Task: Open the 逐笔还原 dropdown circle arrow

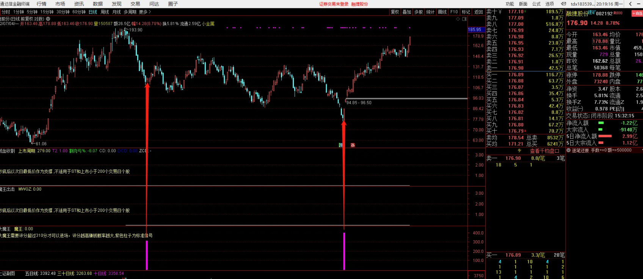Action: tap(568, 150)
